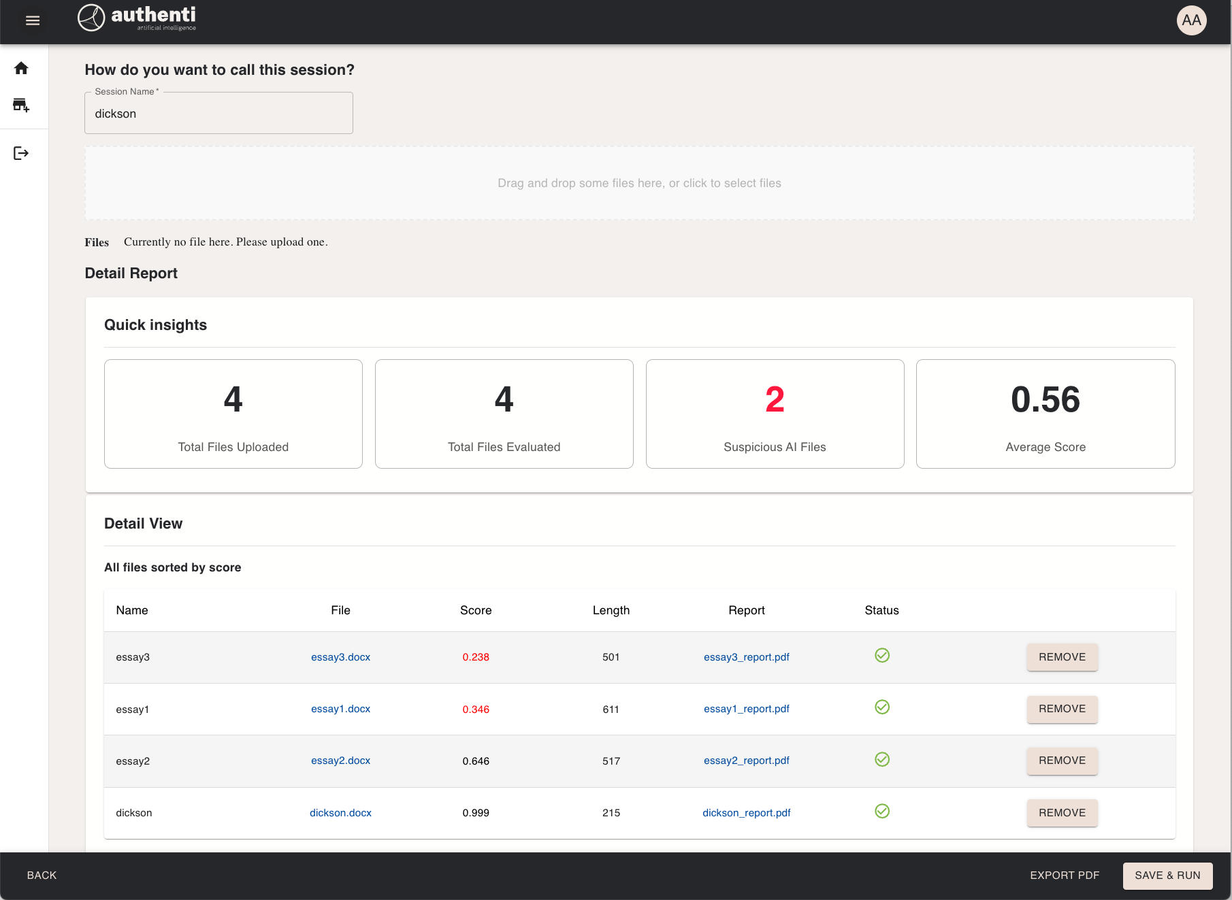Open essay1.docx file link
This screenshot has width=1232, height=900.
click(x=340, y=709)
